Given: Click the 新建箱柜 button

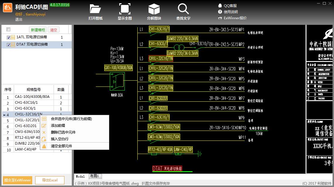Looking at the screenshot, I should [x=38, y=30].
